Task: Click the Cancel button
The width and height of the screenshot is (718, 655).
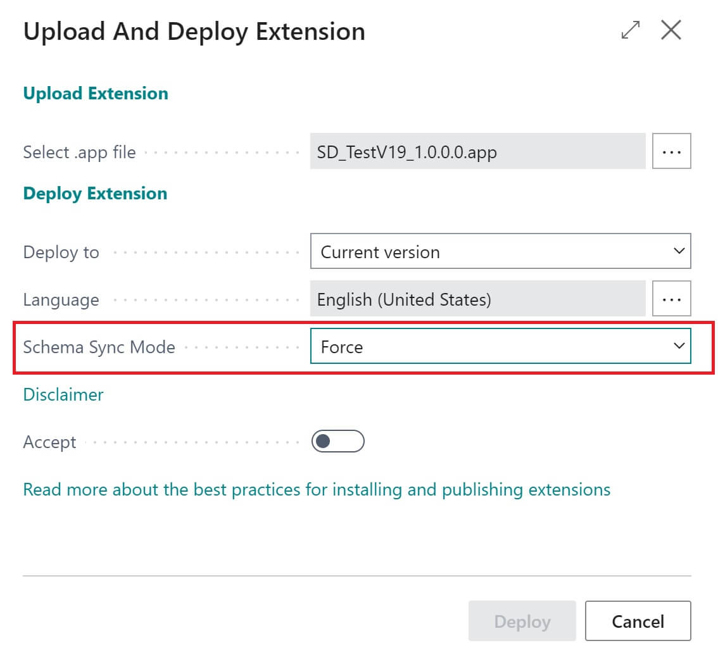Action: (x=638, y=621)
